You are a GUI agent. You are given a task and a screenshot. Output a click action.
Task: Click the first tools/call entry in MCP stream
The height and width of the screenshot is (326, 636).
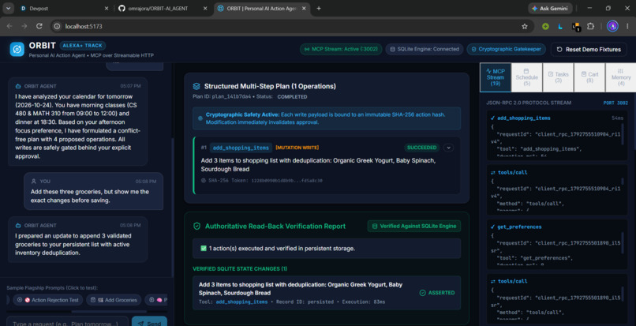556,189
